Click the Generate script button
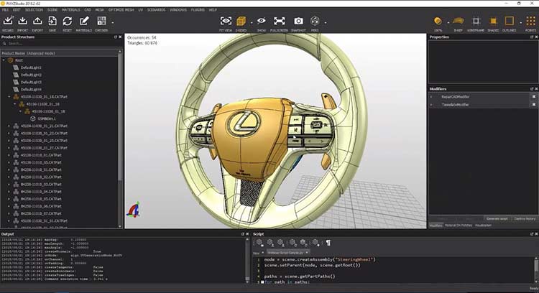 [x=497, y=218]
